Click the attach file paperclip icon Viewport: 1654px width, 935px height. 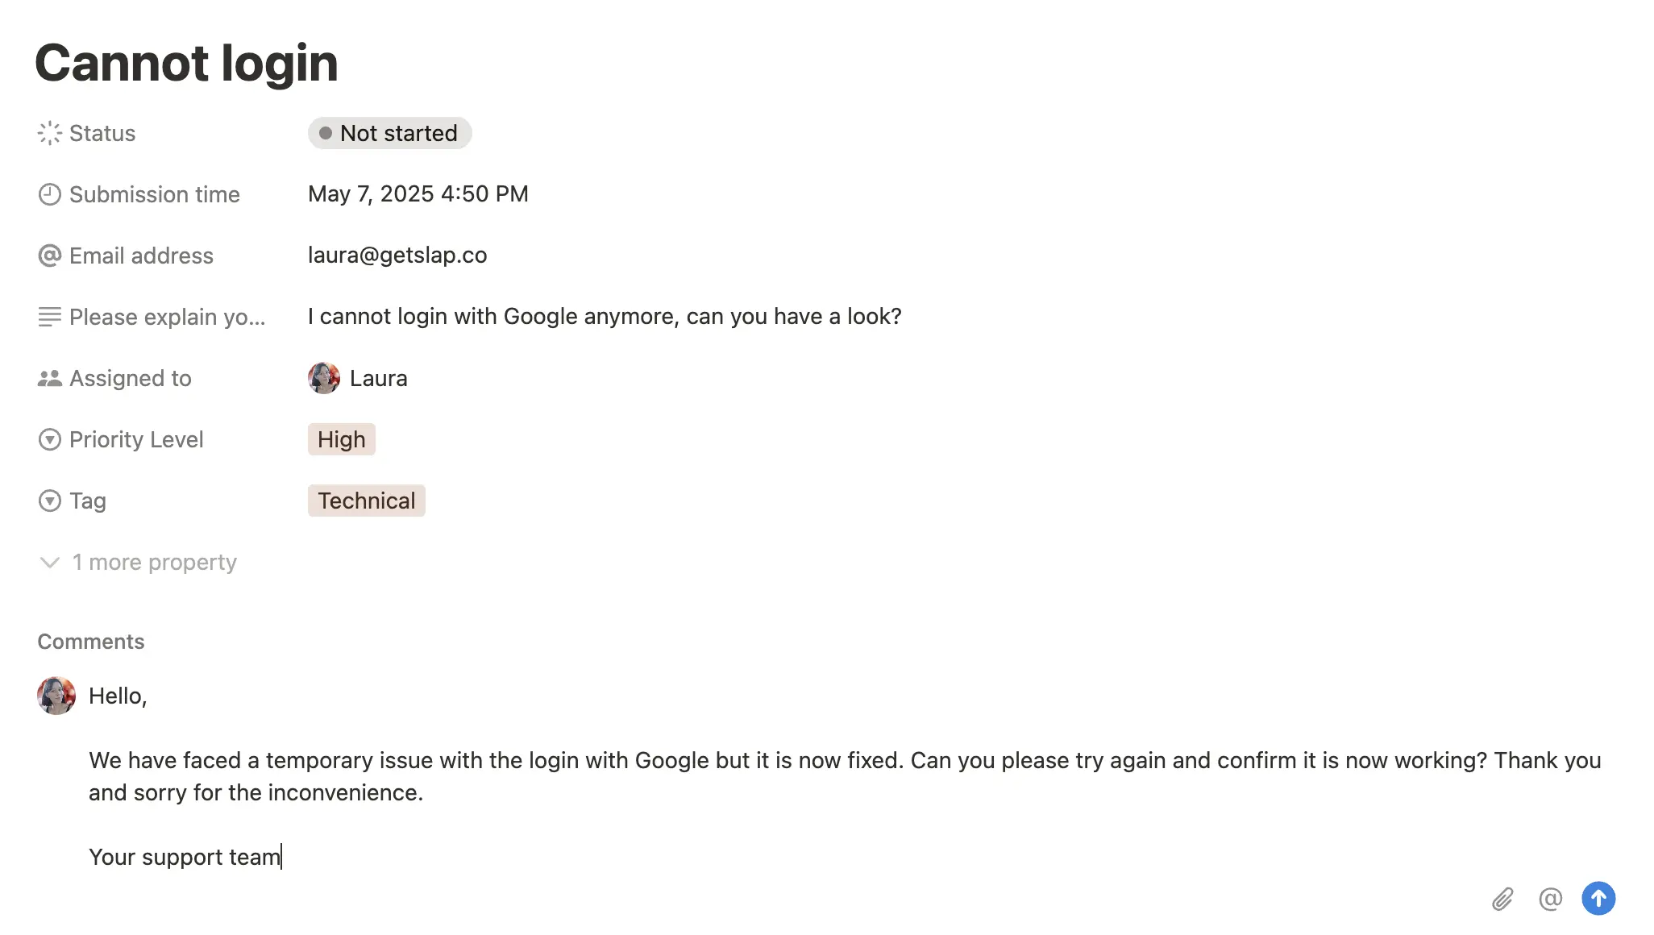pos(1502,899)
